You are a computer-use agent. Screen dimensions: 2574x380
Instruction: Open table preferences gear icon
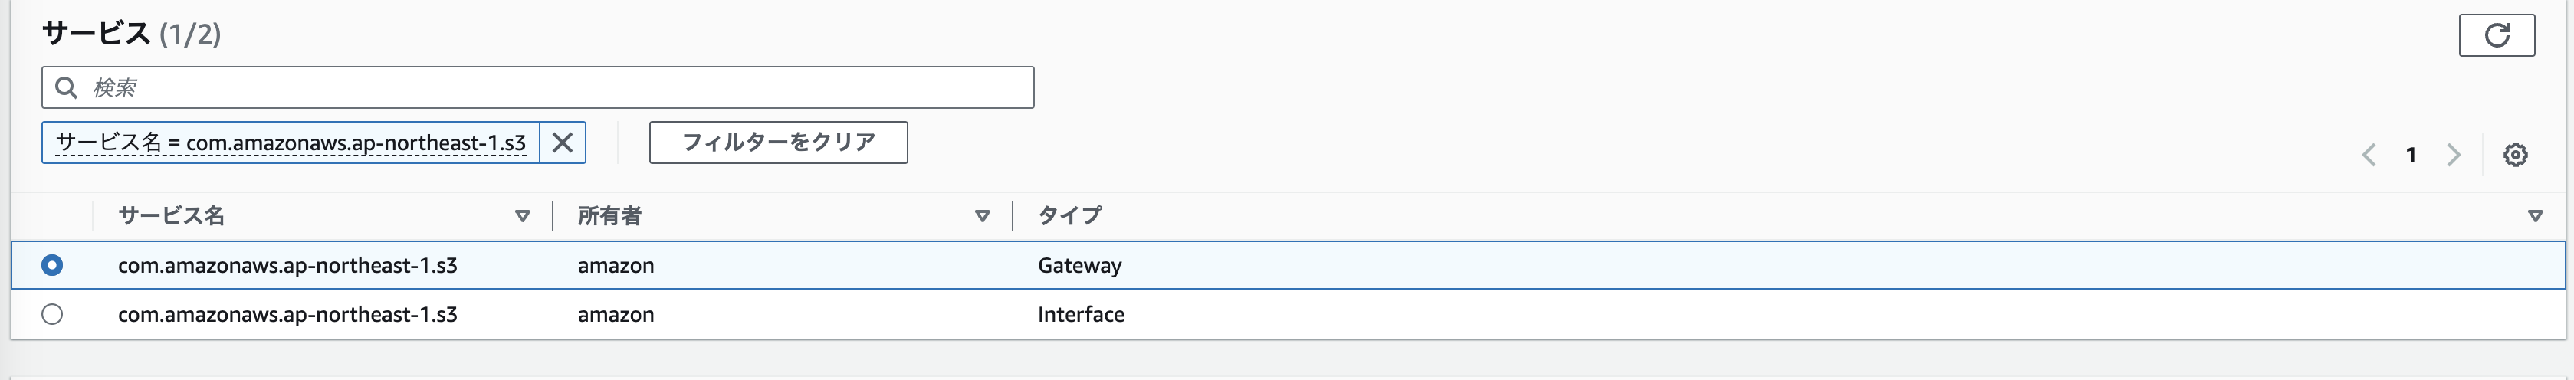tap(2515, 155)
